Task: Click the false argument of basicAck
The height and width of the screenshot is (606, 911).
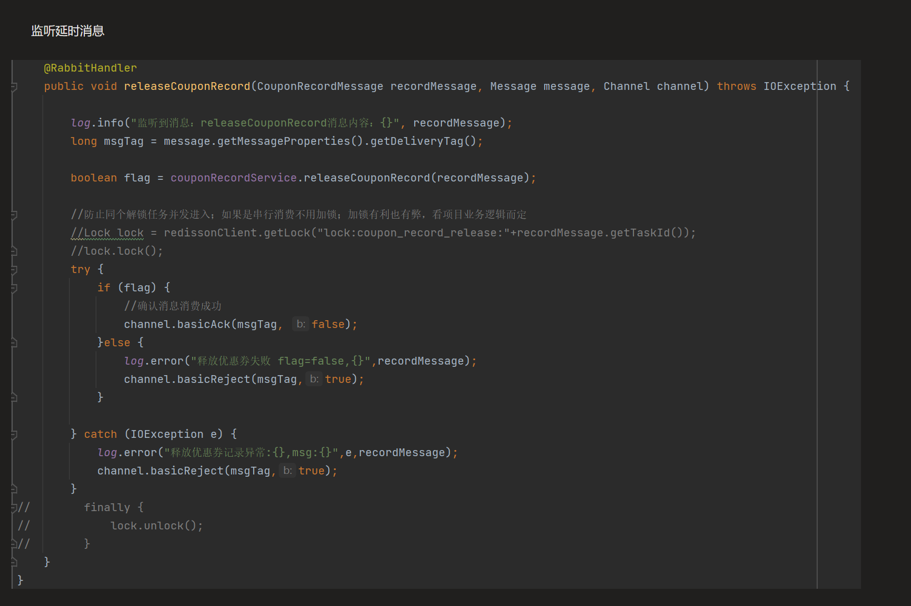Action: pos(328,325)
